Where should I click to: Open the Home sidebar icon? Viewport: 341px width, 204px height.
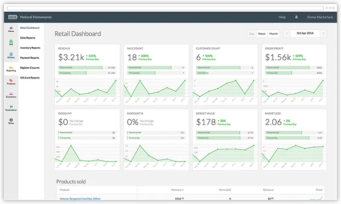pos(11,29)
